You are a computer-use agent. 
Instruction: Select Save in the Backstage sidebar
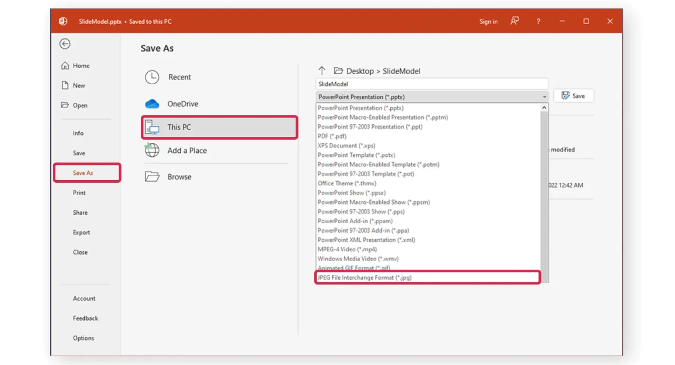pyautogui.click(x=79, y=153)
